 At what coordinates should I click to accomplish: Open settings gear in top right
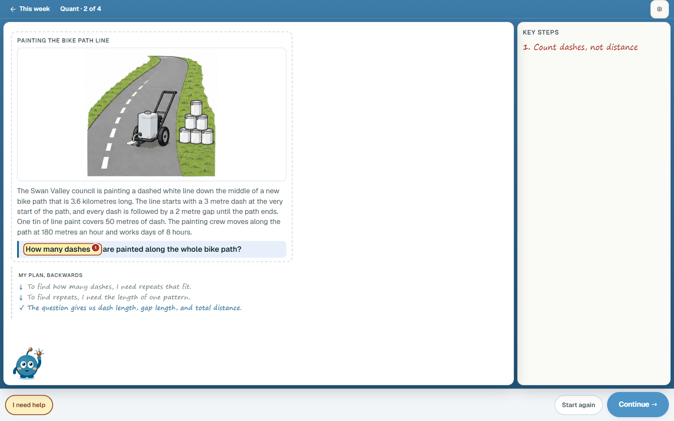click(x=659, y=9)
